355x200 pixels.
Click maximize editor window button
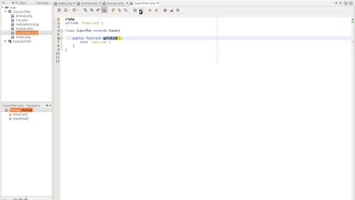[x=351, y=3]
